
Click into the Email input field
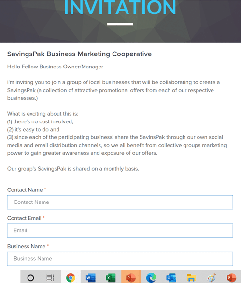pyautogui.click(x=120, y=230)
